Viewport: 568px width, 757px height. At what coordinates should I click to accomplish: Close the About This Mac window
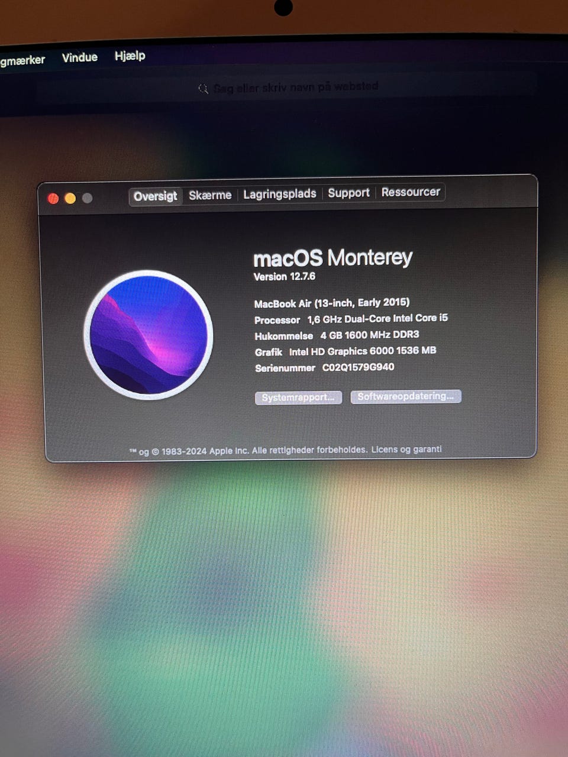[x=53, y=199]
